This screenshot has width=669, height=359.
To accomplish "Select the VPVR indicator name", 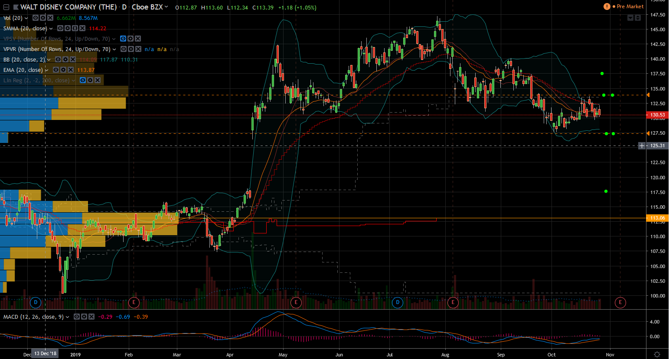I will coord(57,49).
